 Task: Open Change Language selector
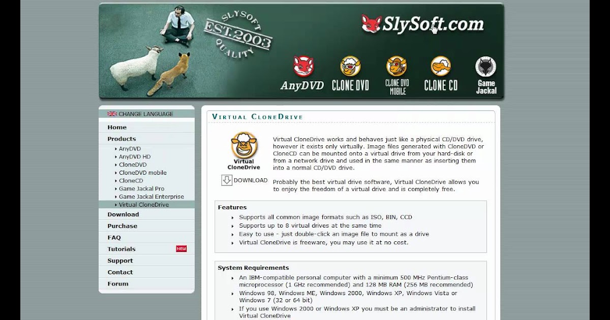[x=146, y=114]
